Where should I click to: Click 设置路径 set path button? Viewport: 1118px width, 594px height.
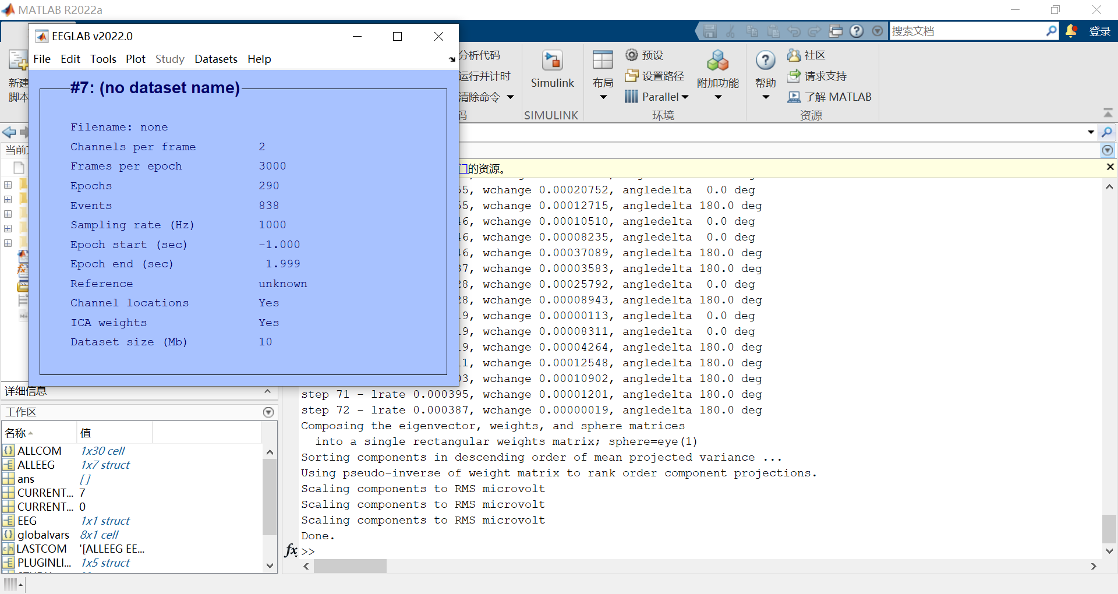pyautogui.click(x=654, y=76)
